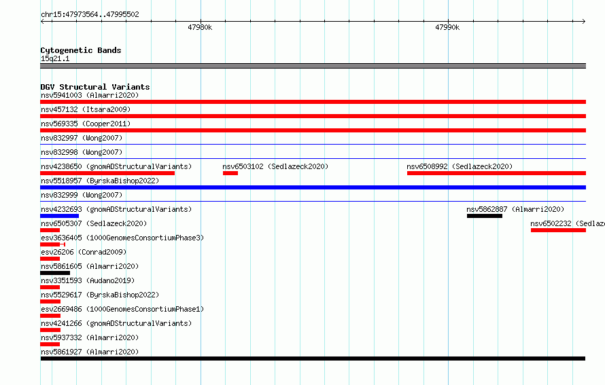605x385 pixels.
Task: Click the red bar under esv3636405
Action: point(52,244)
